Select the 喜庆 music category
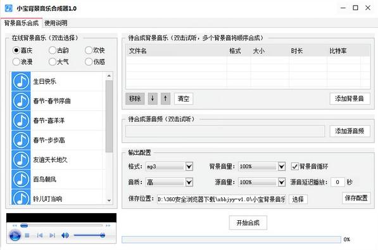Screen dimensions: 378x250 click(x=22, y=50)
